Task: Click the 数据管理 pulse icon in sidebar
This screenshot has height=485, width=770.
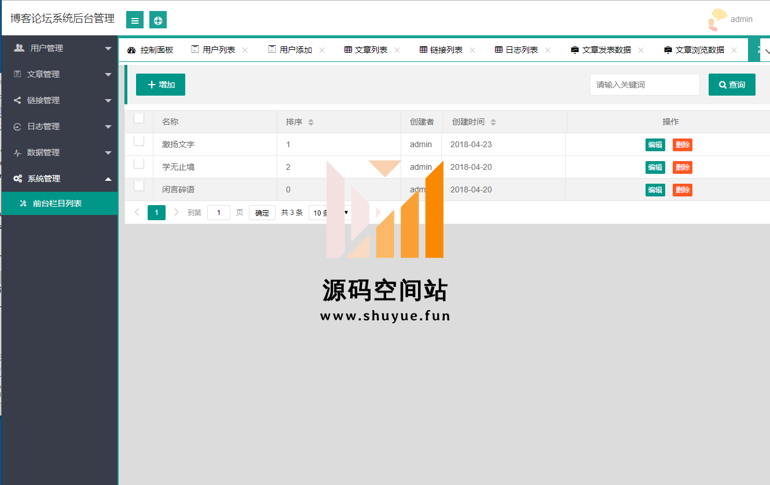Action: (17, 152)
